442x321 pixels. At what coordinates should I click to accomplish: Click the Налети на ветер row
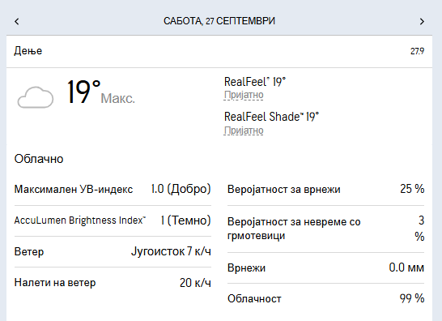tap(113, 283)
